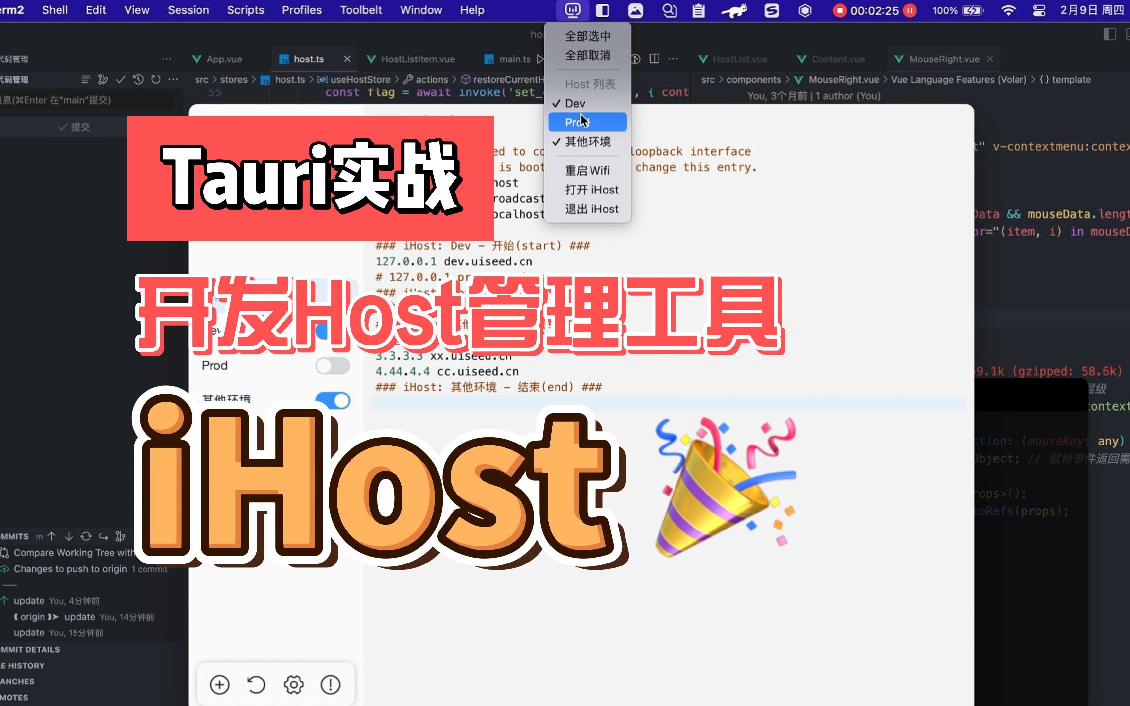This screenshot has height=706, width=1130.
Task: Uncheck 其他环境 in the tray menu
Action: (588, 142)
